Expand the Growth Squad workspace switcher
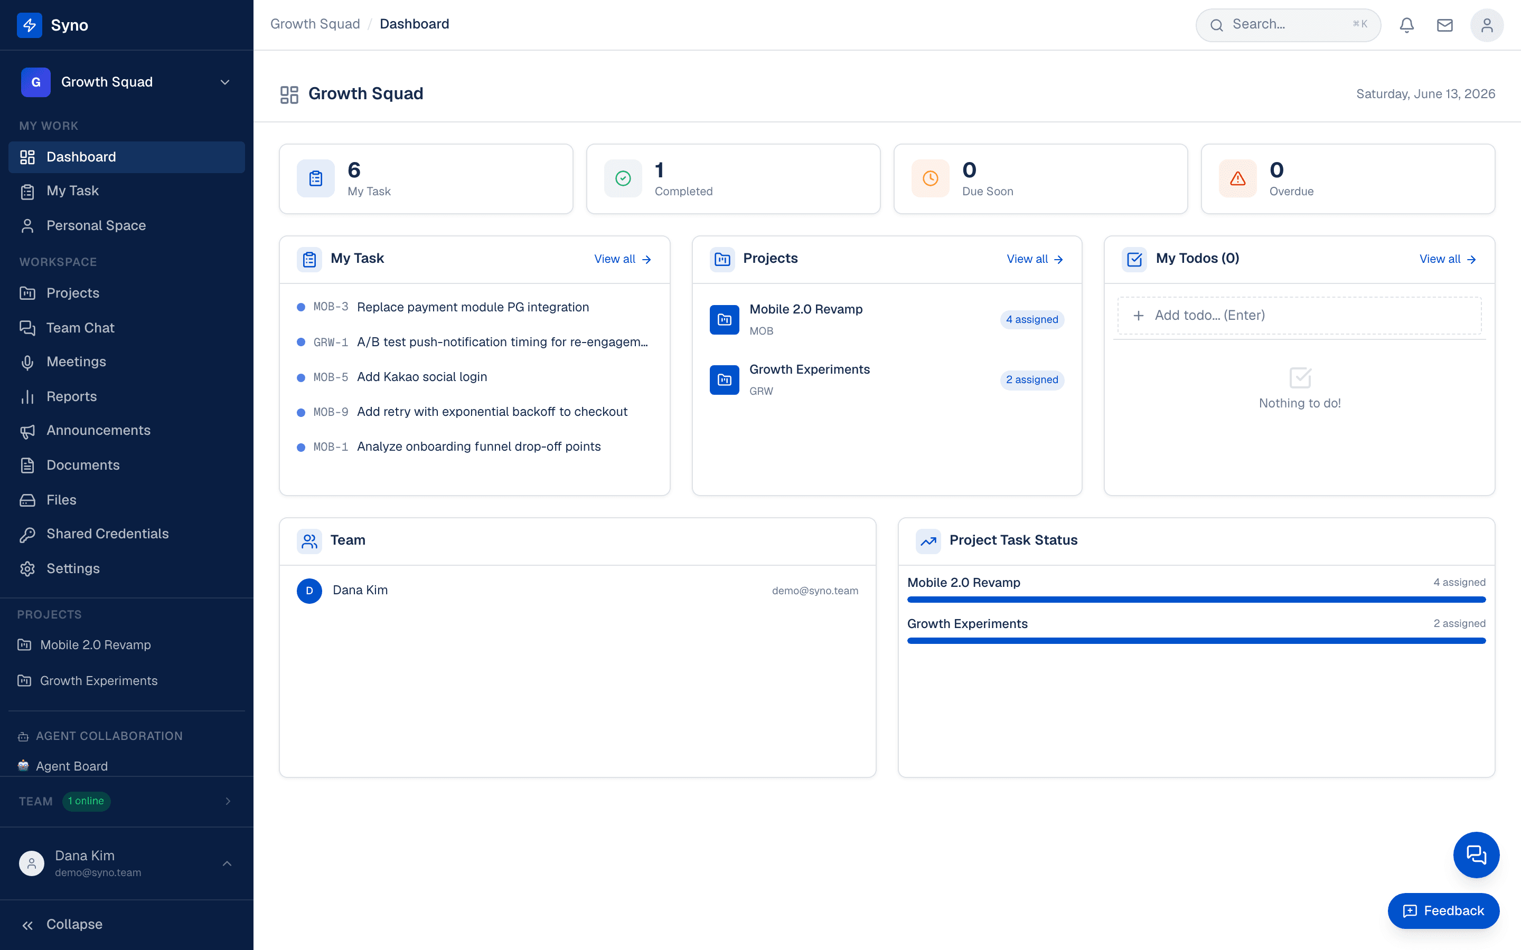The width and height of the screenshot is (1521, 950). coord(127,82)
